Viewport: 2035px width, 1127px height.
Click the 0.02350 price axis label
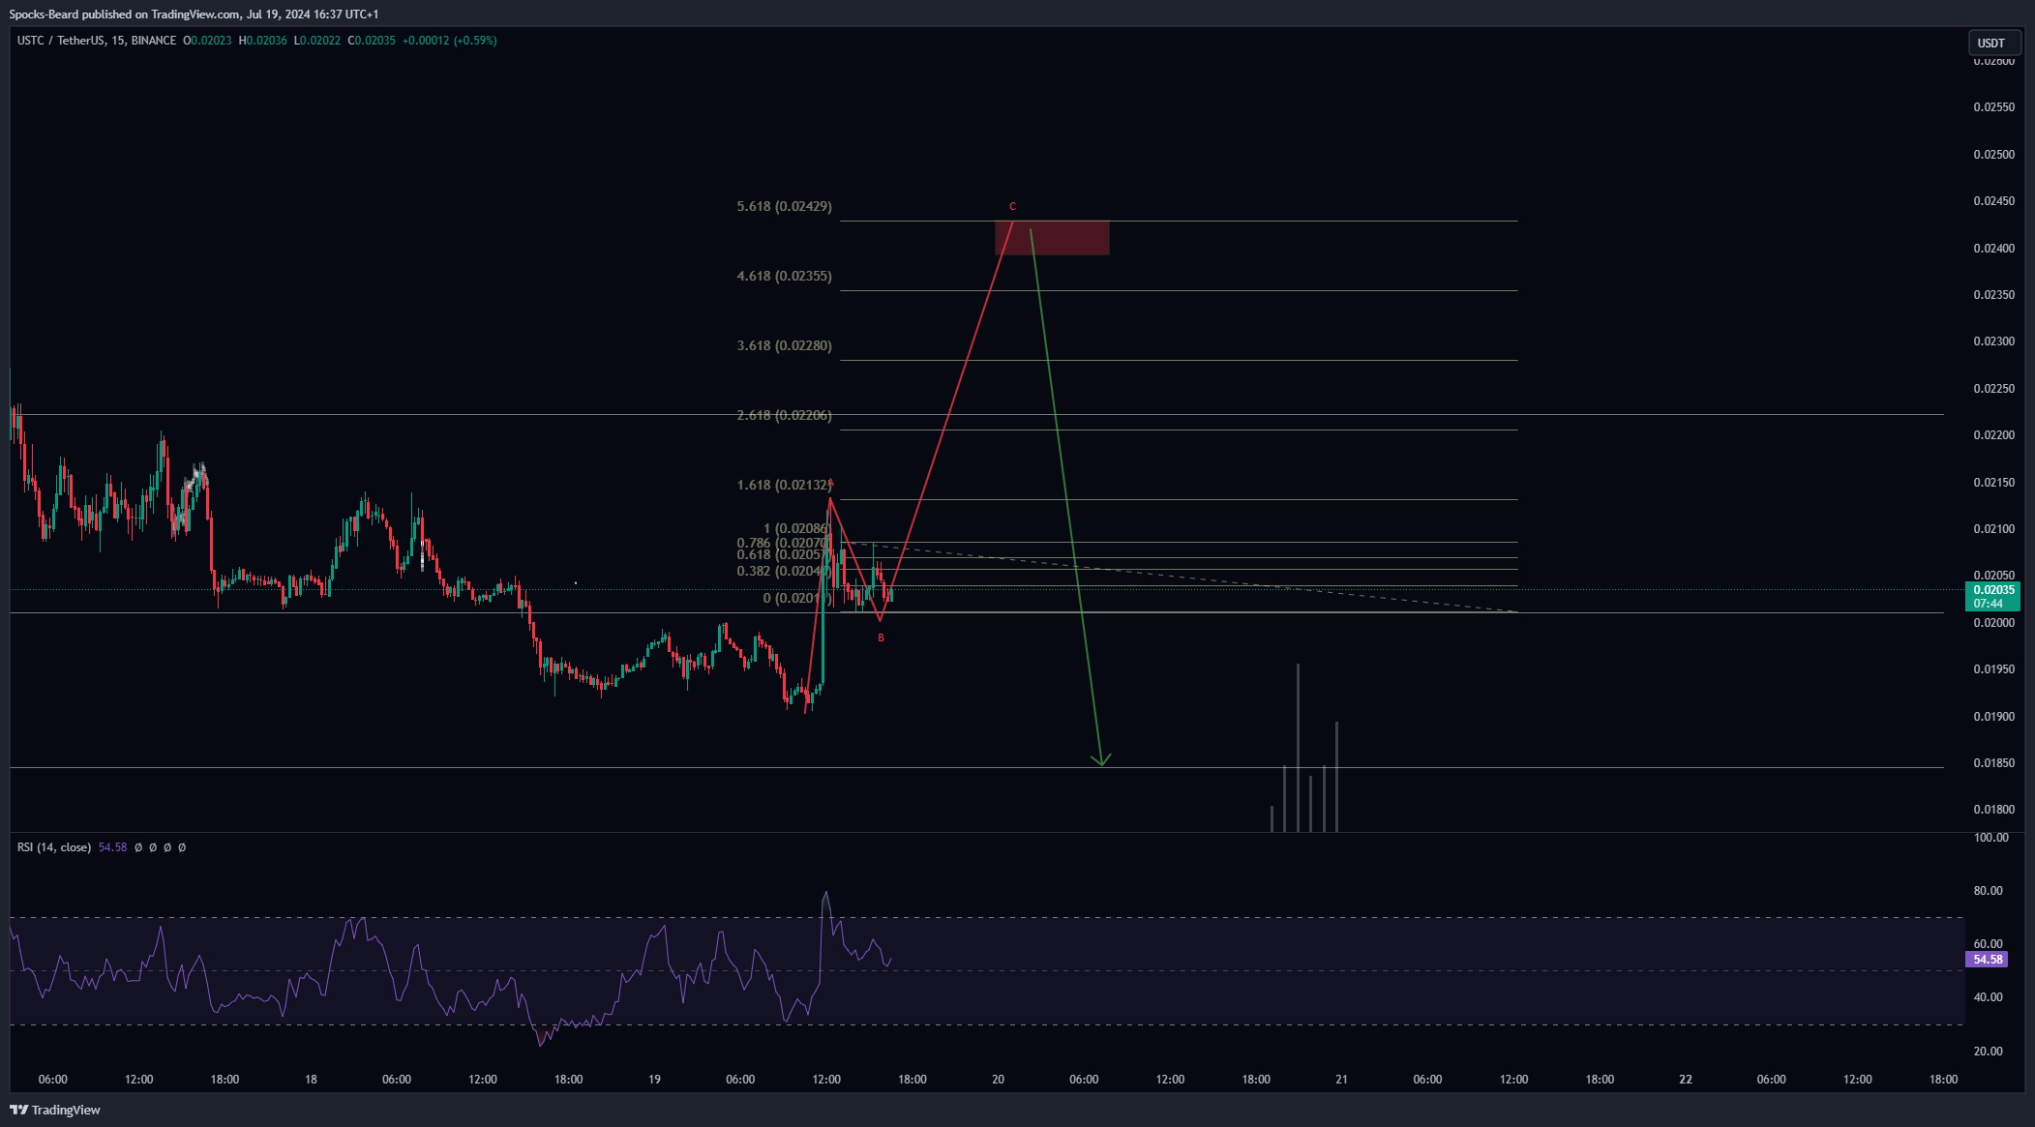(x=1993, y=295)
